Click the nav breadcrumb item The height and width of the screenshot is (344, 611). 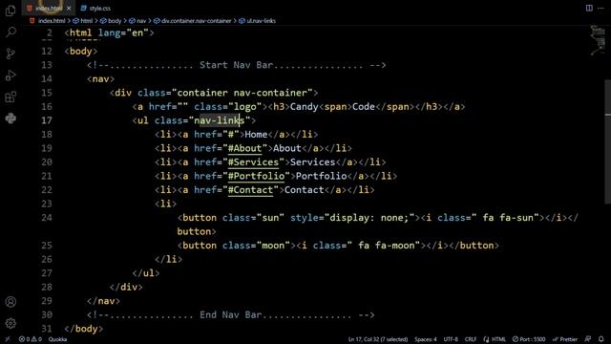click(x=137, y=21)
